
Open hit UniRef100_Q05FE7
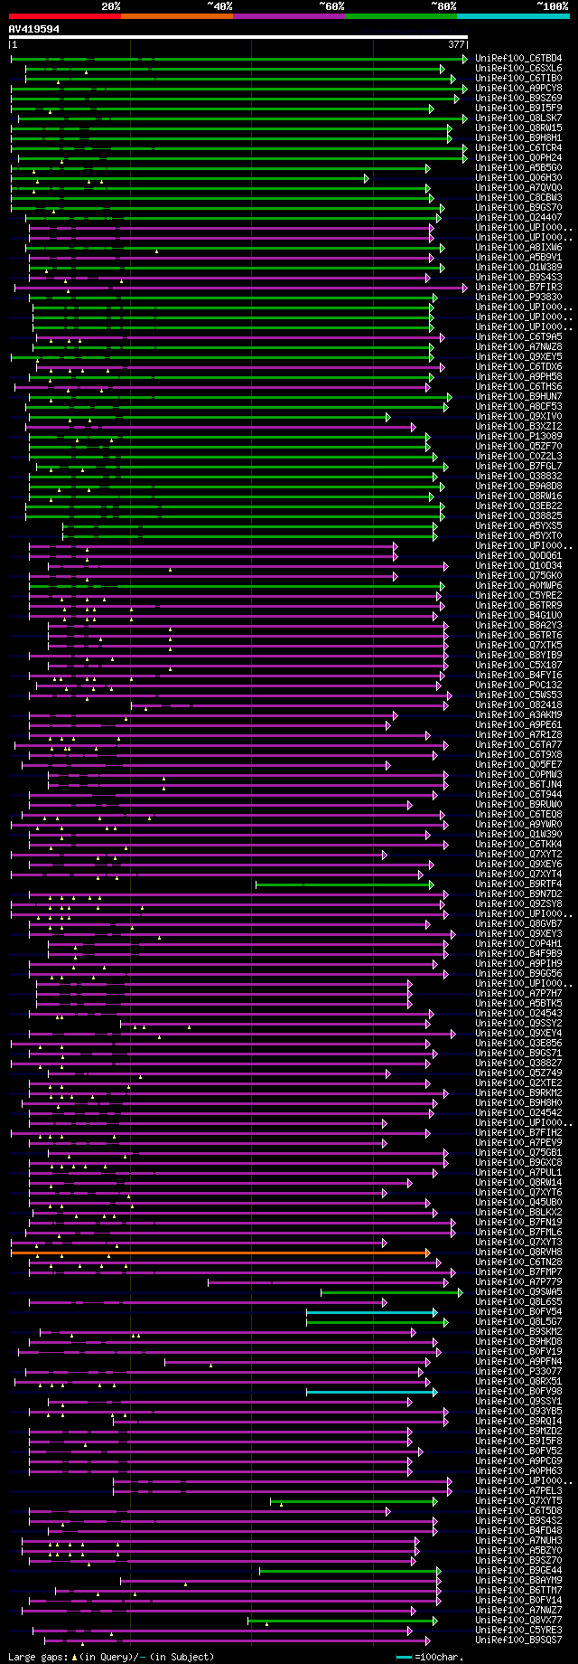coord(518,765)
